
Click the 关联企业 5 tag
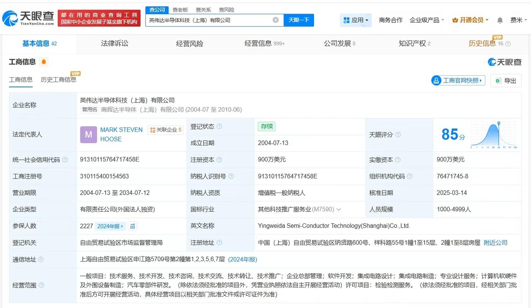(x=166, y=130)
